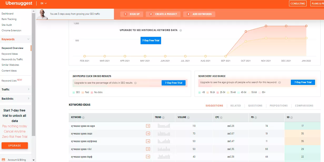
Task: Click help icon beside SEO clicks upgrade text
Action: coord(135,83)
